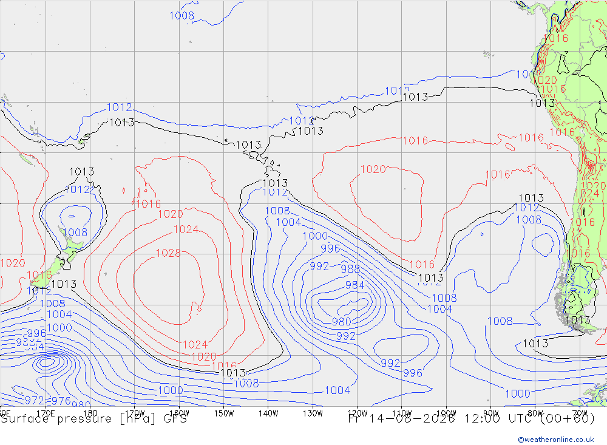
Task: Select the 976 isobar label
Action: click(61, 401)
